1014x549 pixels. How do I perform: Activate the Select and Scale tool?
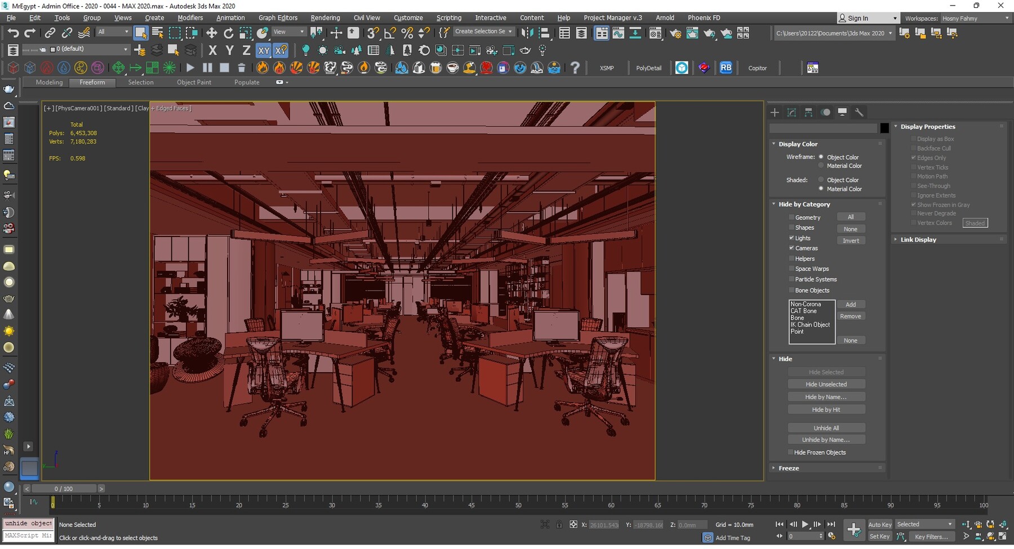coord(246,33)
